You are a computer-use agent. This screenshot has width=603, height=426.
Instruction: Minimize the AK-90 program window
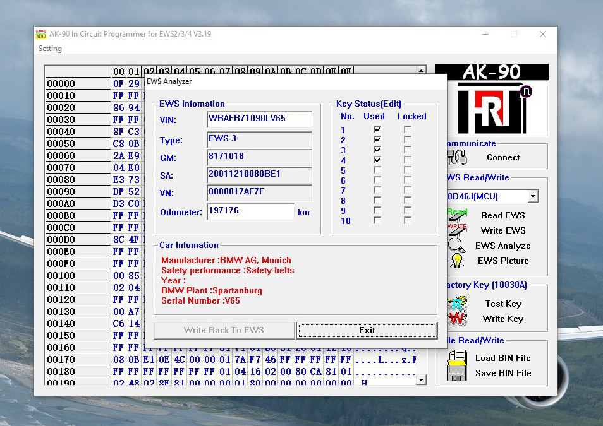[x=485, y=34]
